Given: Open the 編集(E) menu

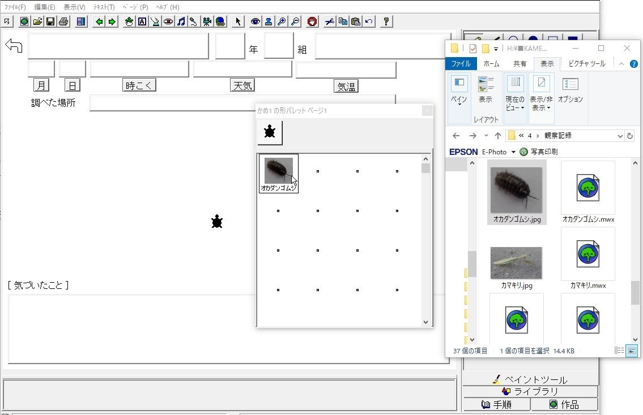Looking at the screenshot, I should pos(45,7).
